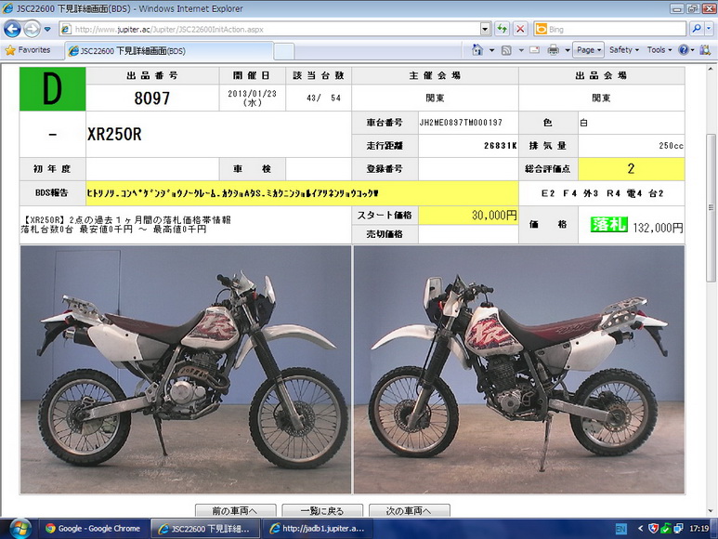Open the recent pages dropdown arrow
Screen dimensions: 718x539
click(47, 30)
